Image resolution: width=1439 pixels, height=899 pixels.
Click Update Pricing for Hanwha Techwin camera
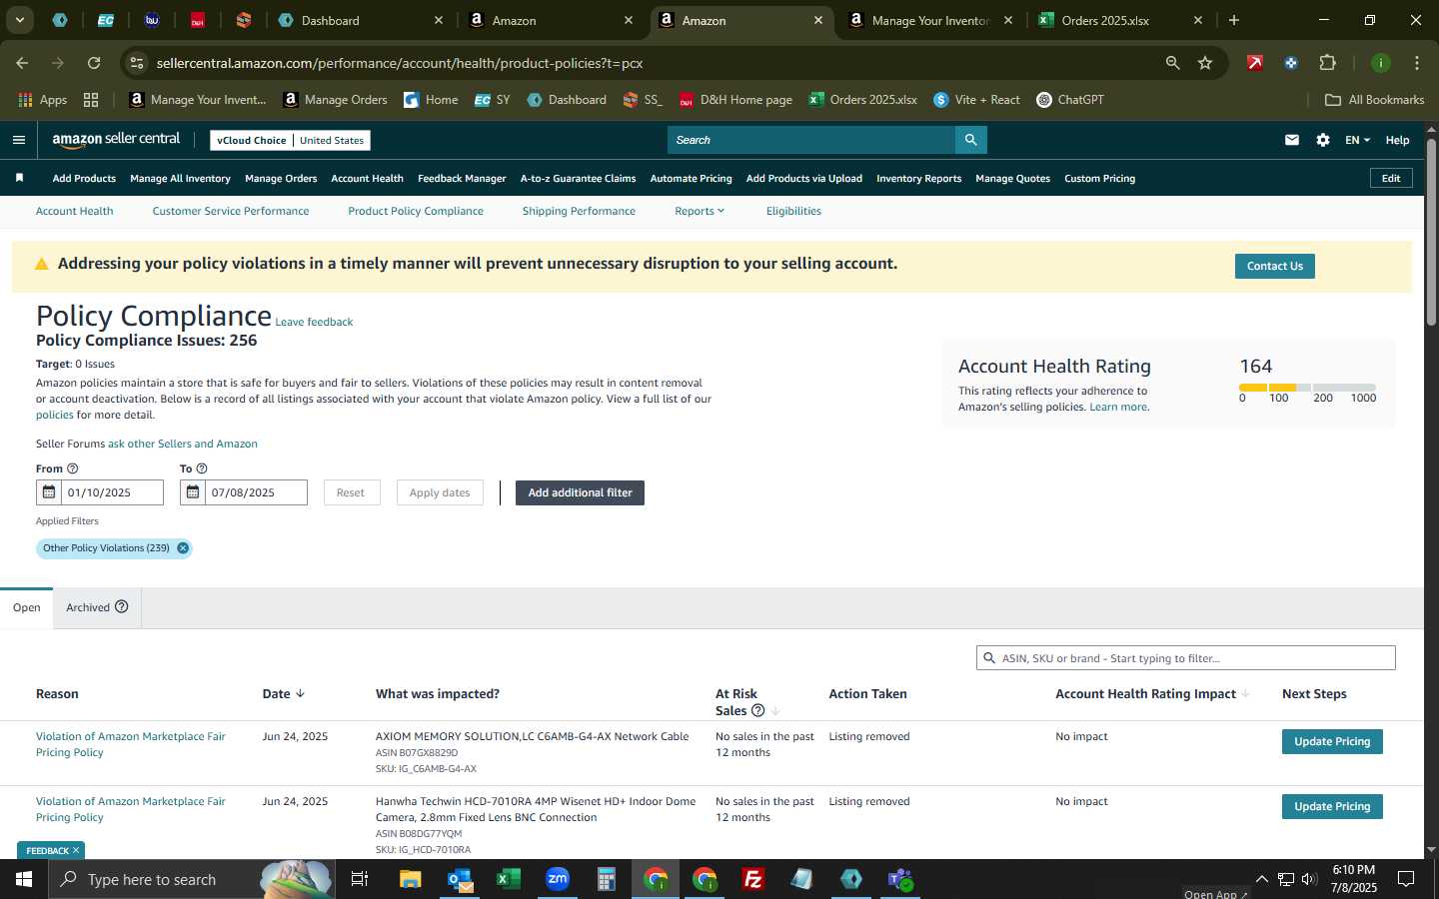[x=1332, y=806]
